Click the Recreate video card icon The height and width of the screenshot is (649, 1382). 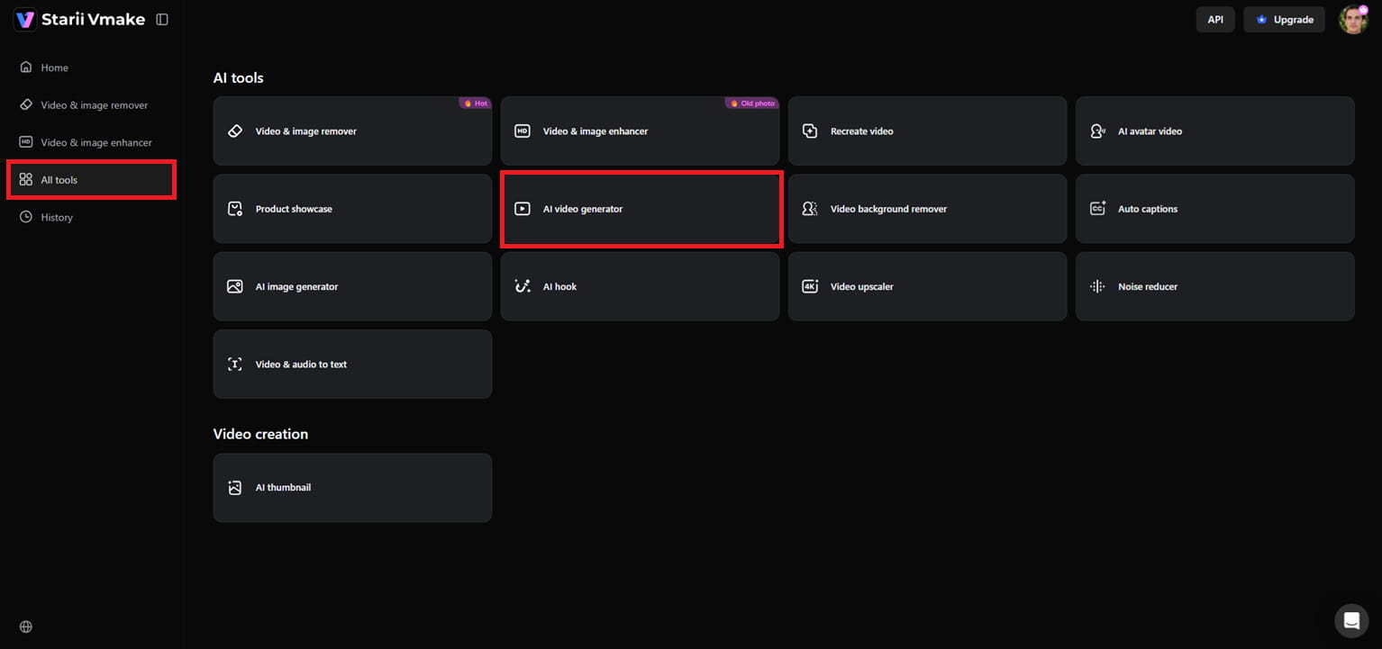(x=810, y=131)
